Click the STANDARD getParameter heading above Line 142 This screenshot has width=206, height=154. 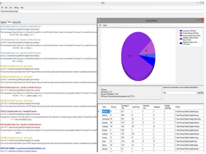[x=16, y=138]
